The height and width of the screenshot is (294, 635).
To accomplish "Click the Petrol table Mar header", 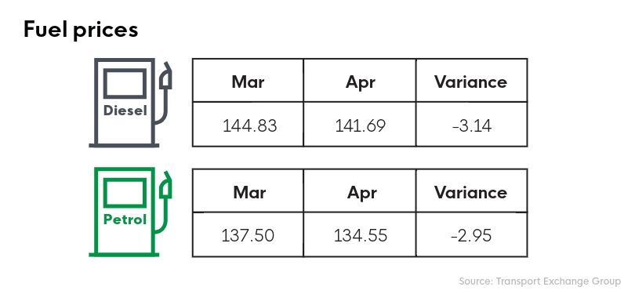I will pos(249,192).
